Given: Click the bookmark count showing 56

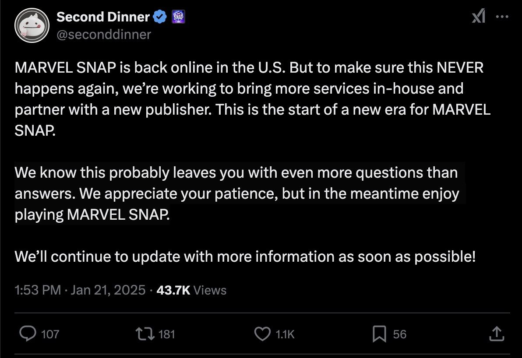Looking at the screenshot, I should 399,334.
